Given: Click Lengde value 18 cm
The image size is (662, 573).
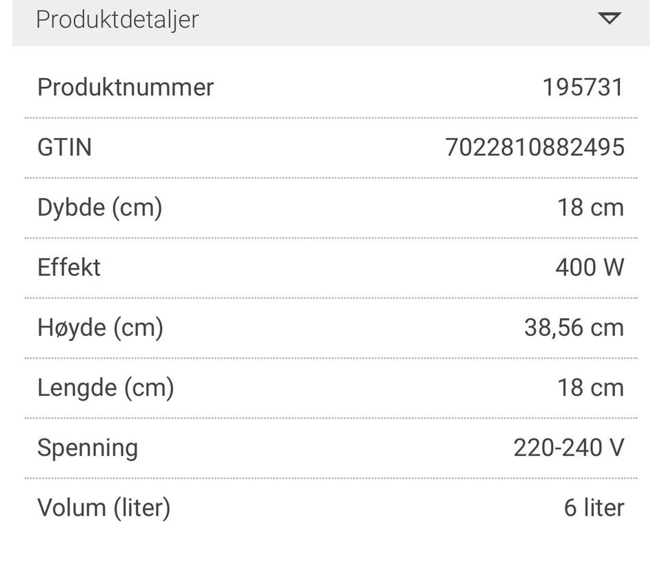Looking at the screenshot, I should coord(590,388).
